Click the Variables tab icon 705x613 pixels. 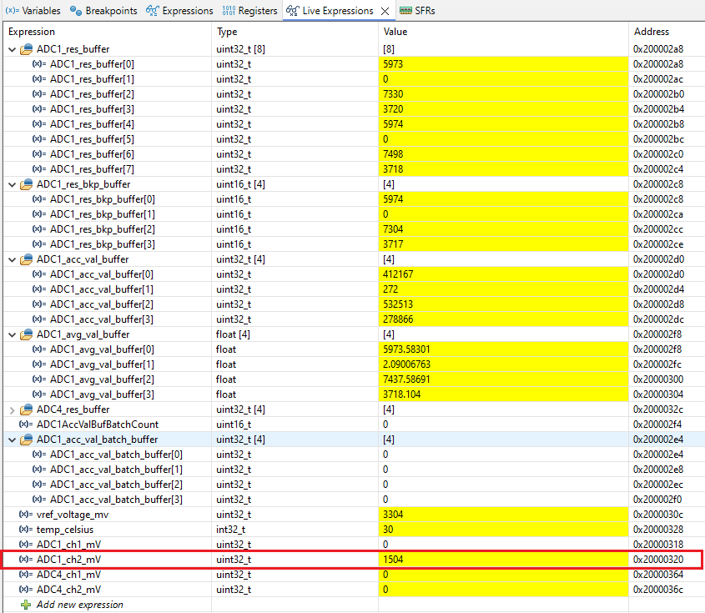(x=13, y=10)
